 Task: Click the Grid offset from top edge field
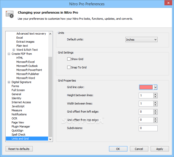pyautogui.click(x=146, y=120)
